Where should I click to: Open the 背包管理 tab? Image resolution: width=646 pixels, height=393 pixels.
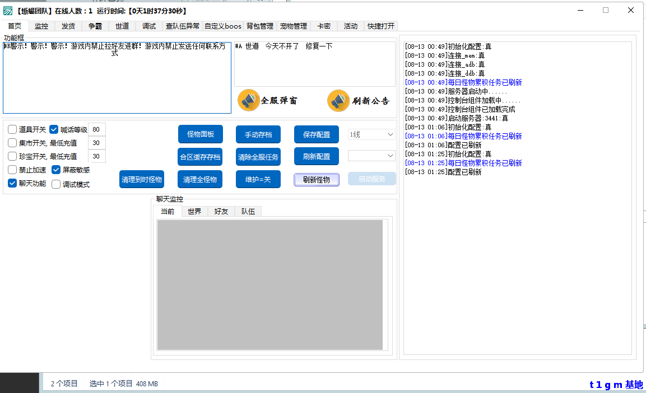(x=260, y=26)
